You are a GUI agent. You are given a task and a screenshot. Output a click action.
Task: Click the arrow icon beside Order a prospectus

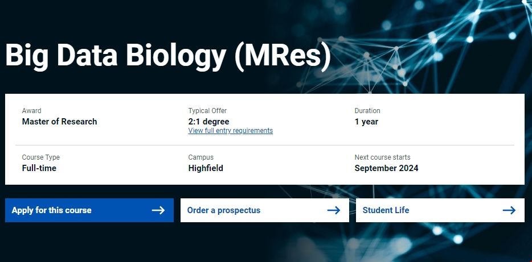(x=334, y=210)
